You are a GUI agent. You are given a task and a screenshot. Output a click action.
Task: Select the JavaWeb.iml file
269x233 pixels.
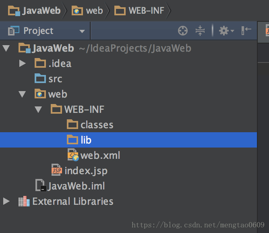point(128,186)
